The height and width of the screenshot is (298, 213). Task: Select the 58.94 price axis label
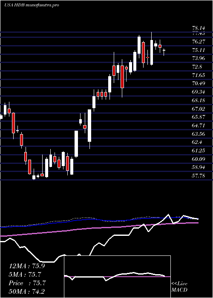coord(199,167)
